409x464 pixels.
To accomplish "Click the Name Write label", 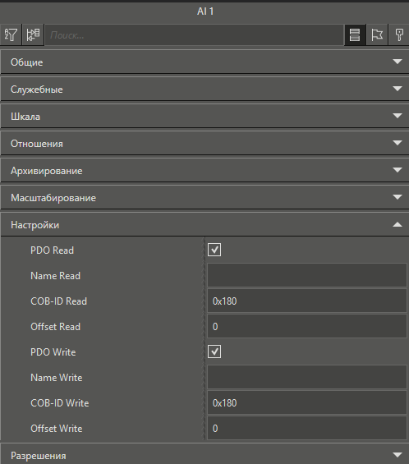I will click(57, 378).
